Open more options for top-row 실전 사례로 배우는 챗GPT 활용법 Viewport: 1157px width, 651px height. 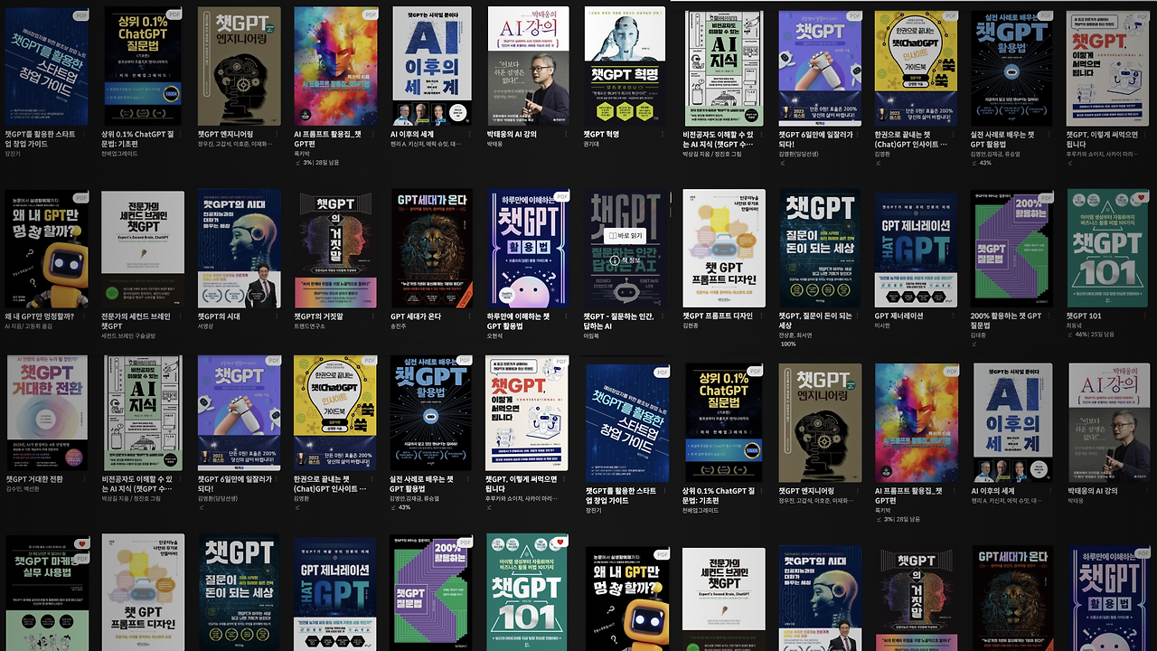[1049, 134]
